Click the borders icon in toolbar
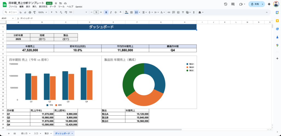Screen dimensions: 281x136 tap(131, 12)
